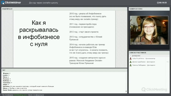Viewport: 171px width, 96px height.
Task: Toggle the speaker icon next to Диана Царбаева
Action: (x=168, y=62)
